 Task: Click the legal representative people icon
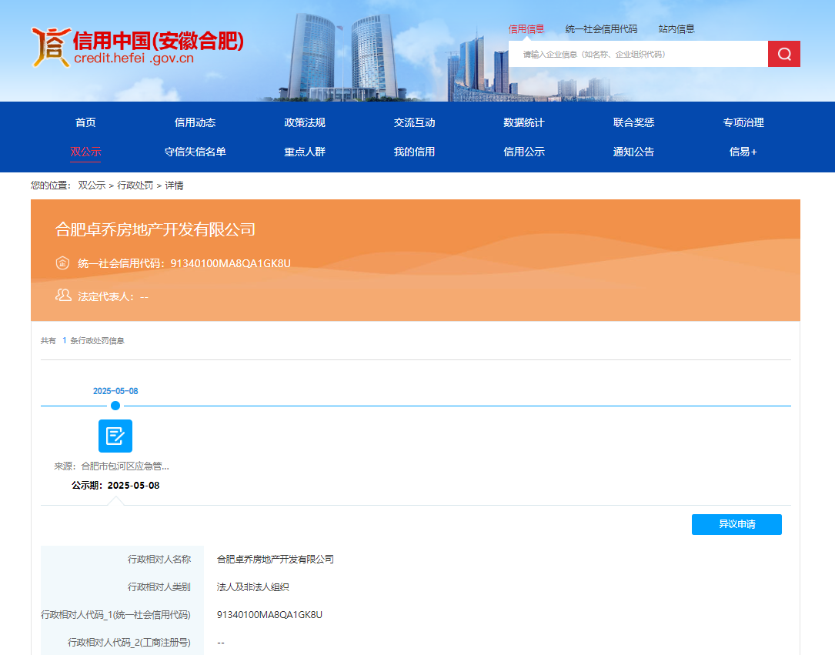(x=63, y=296)
